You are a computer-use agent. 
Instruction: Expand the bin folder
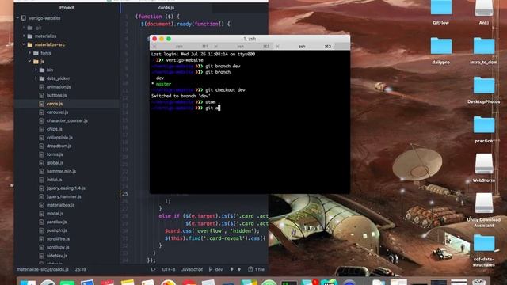pos(36,70)
